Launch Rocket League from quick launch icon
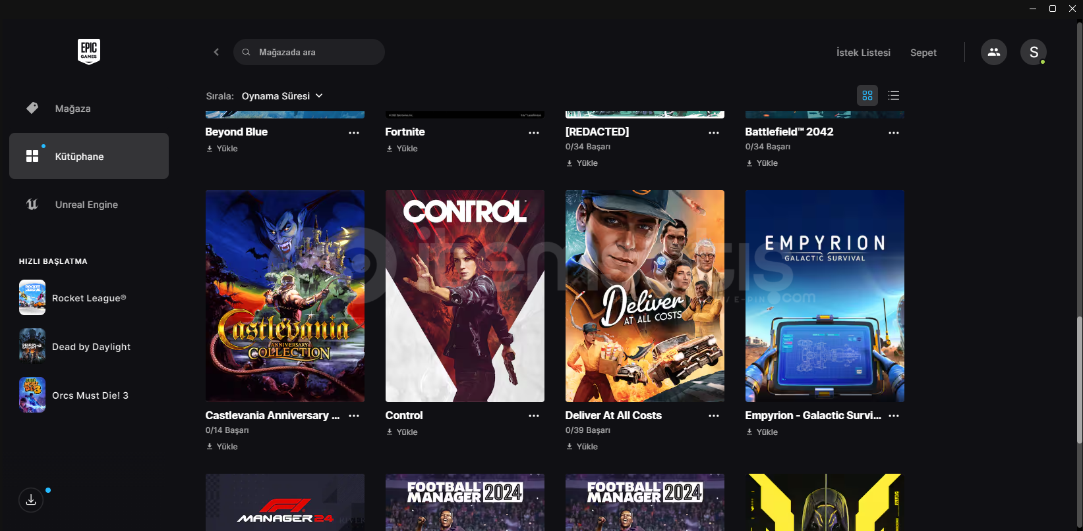The image size is (1083, 531). coord(32,297)
